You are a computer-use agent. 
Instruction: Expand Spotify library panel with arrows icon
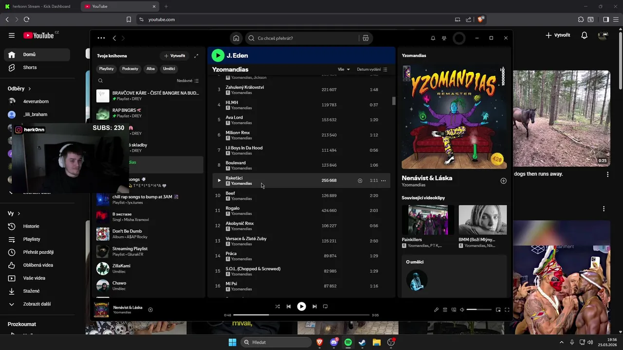coord(196,56)
